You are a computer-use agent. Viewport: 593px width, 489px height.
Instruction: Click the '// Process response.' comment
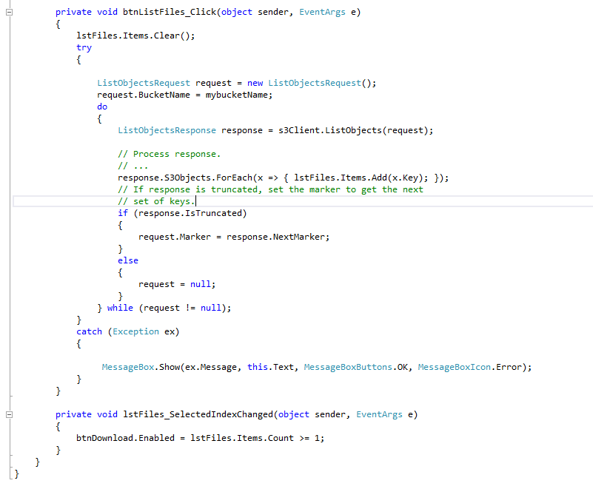(x=169, y=154)
